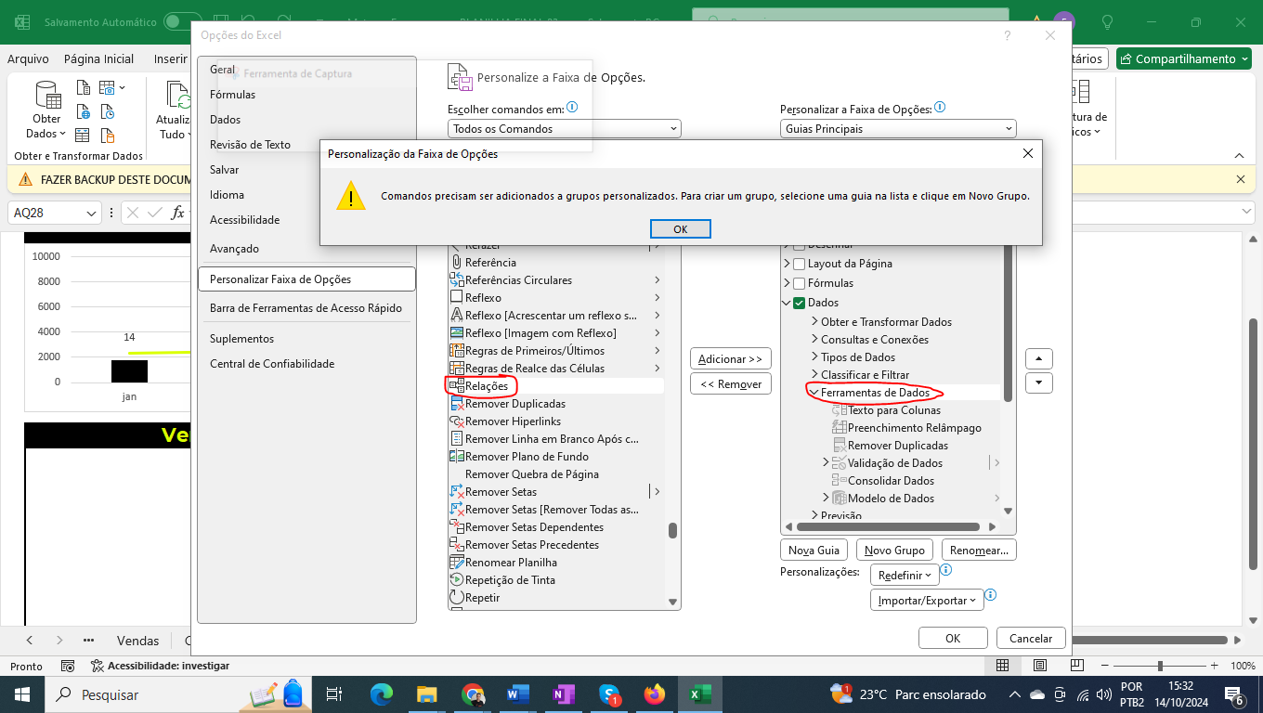The height and width of the screenshot is (713, 1263).
Task: Select Renomear Planilha icon
Action: (456, 563)
